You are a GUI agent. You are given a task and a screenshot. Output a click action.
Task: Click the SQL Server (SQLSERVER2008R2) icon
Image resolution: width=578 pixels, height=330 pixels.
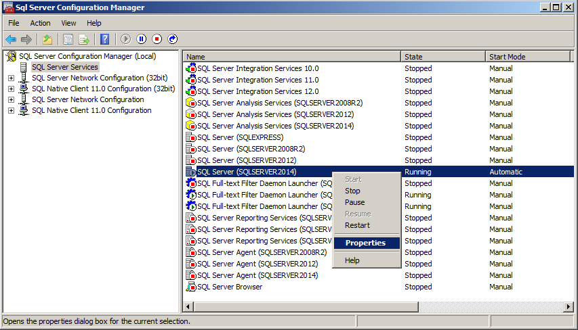click(x=191, y=149)
